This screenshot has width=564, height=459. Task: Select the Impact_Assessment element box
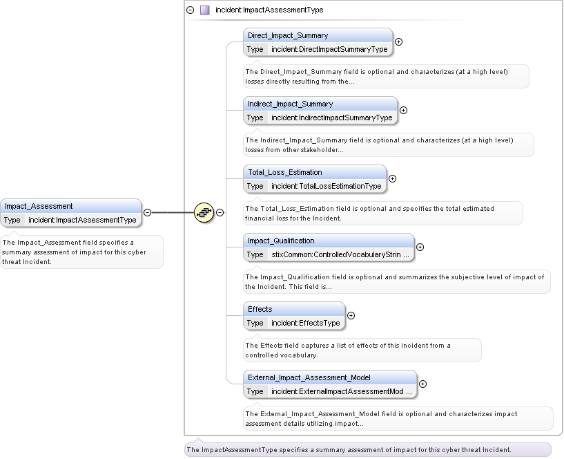(x=70, y=206)
